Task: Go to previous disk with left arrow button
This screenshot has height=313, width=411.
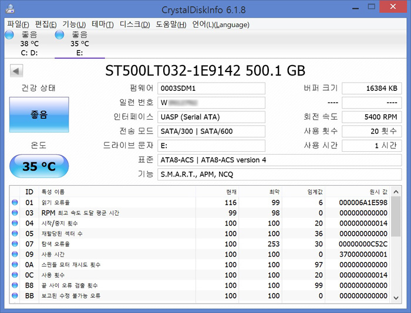Action: click(16, 71)
